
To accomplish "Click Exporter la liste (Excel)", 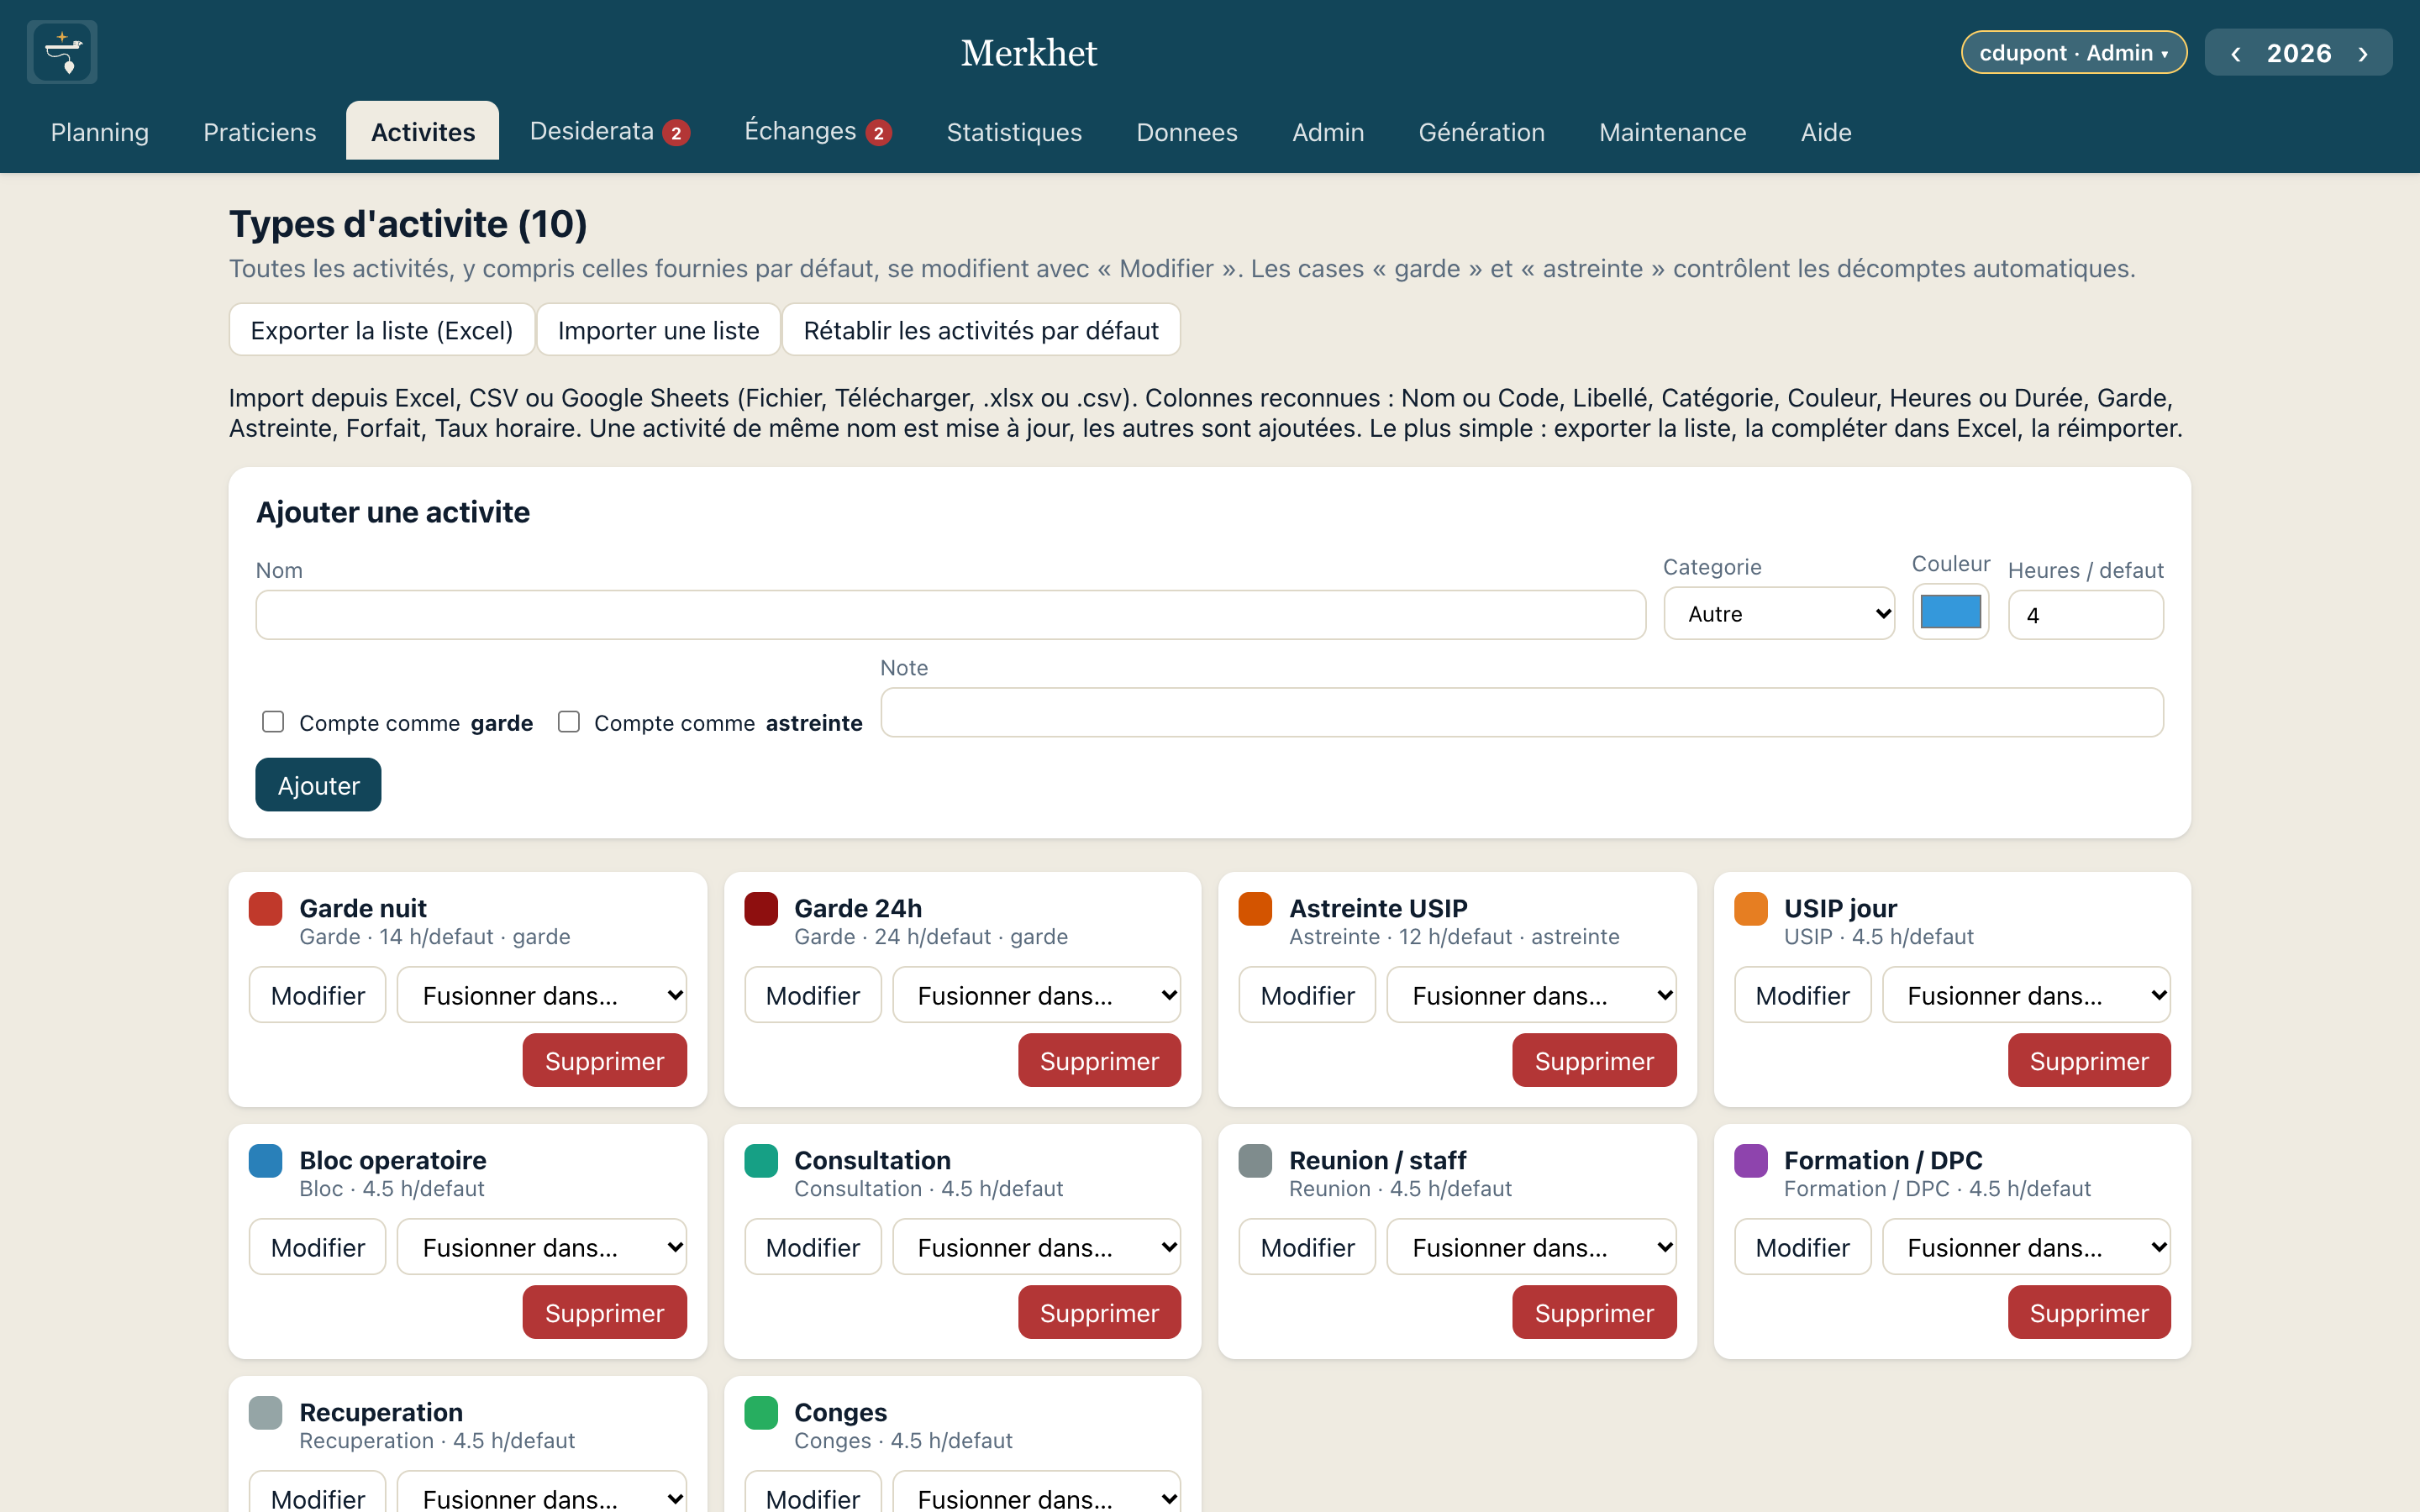I will coord(382,330).
